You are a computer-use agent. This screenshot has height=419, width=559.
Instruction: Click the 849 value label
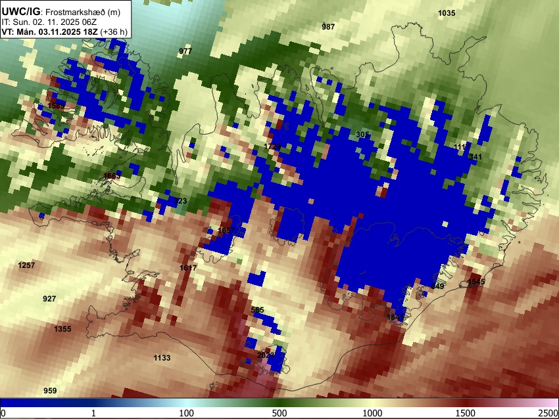437,286
